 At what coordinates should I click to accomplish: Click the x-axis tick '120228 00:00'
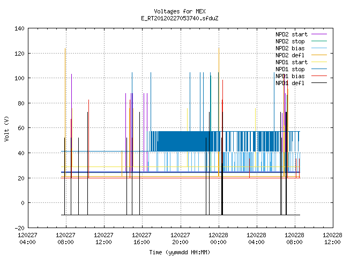pos(218,239)
